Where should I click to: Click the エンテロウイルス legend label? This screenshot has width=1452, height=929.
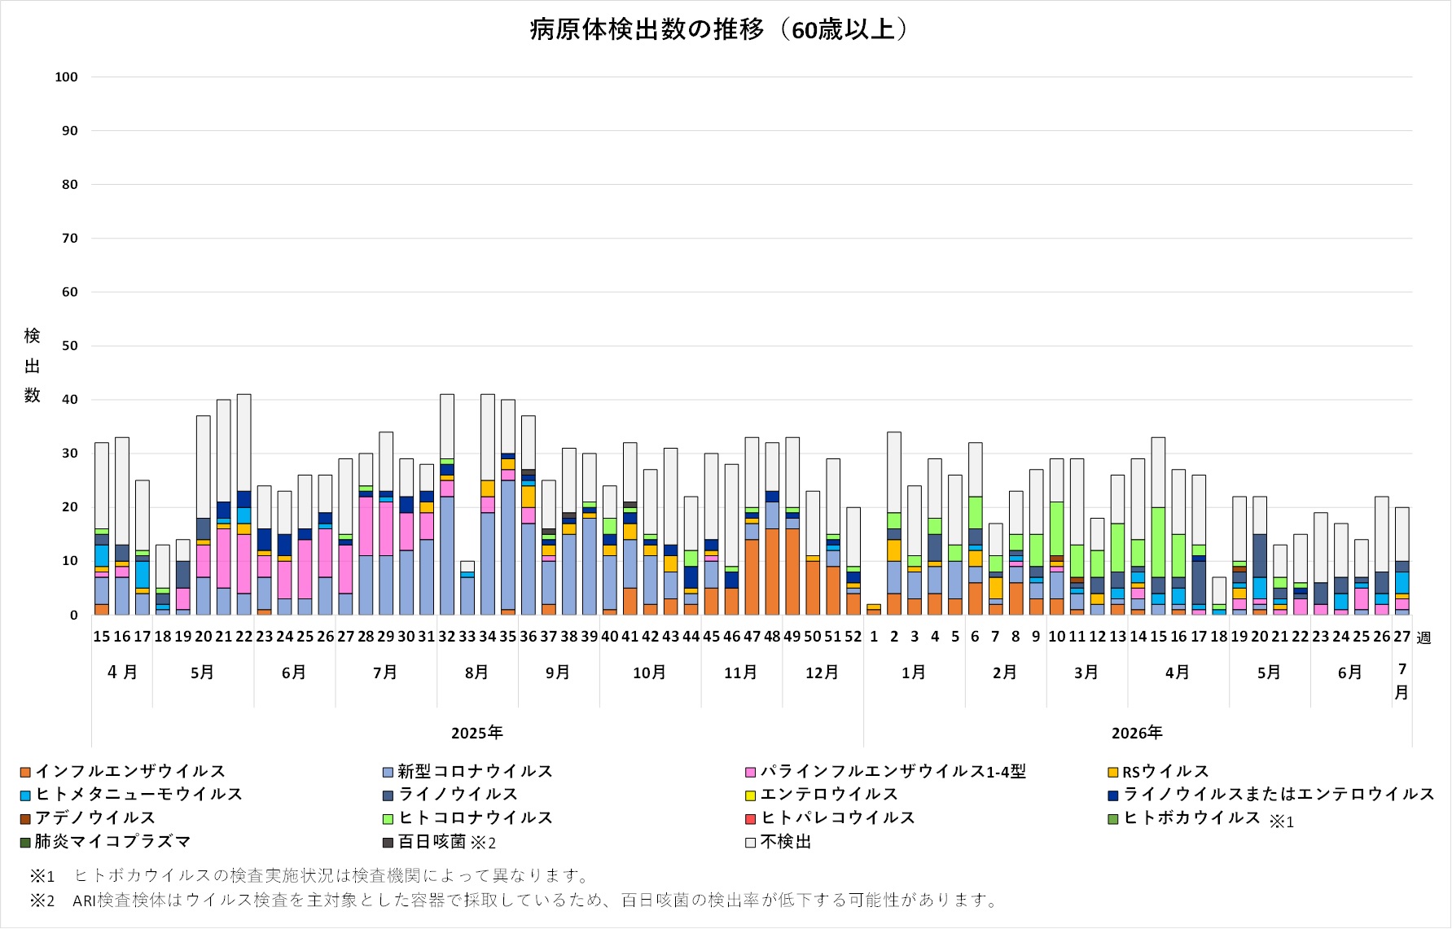[829, 794]
